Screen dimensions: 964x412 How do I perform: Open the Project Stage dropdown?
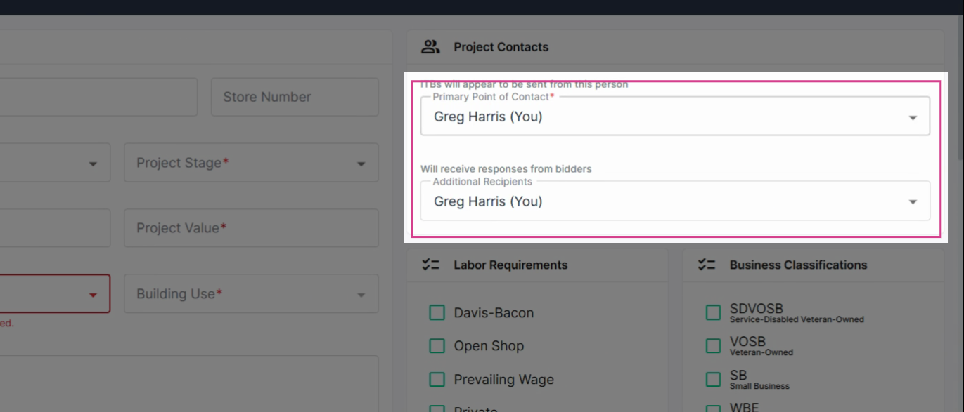click(x=252, y=163)
